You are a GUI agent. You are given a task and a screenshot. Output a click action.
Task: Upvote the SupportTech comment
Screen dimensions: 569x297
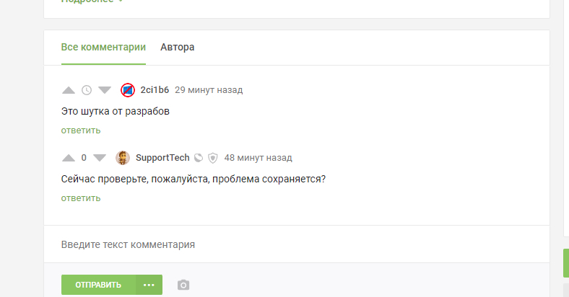(69, 158)
